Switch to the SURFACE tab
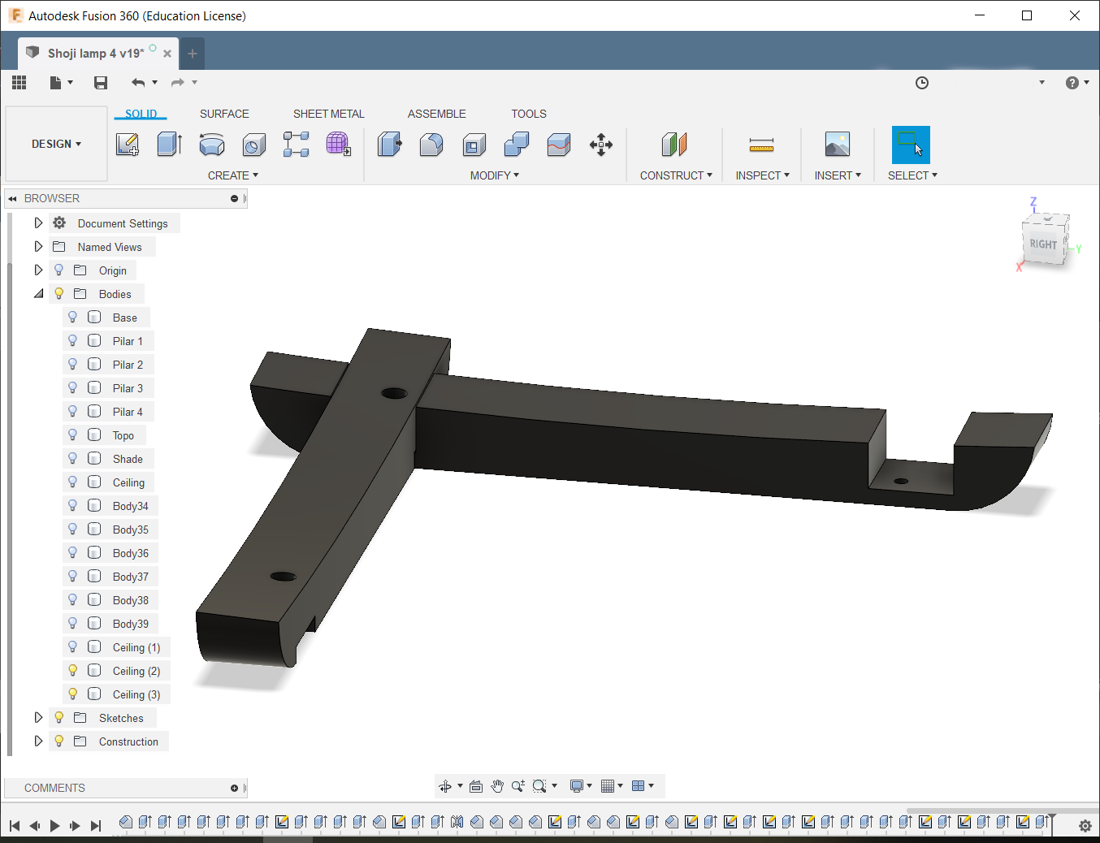The width and height of the screenshot is (1100, 843). pyautogui.click(x=224, y=114)
